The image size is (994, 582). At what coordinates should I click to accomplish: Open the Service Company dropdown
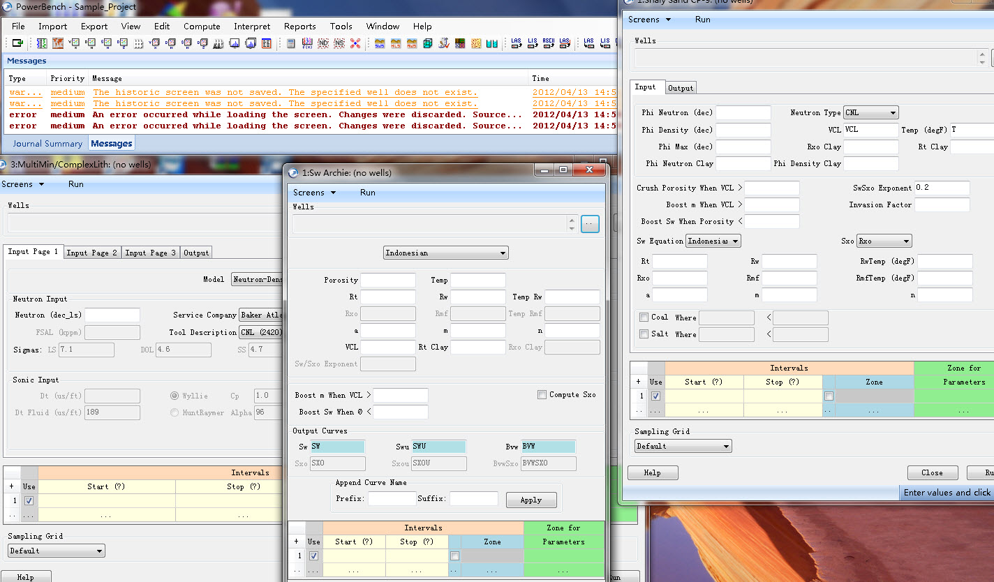[261, 315]
